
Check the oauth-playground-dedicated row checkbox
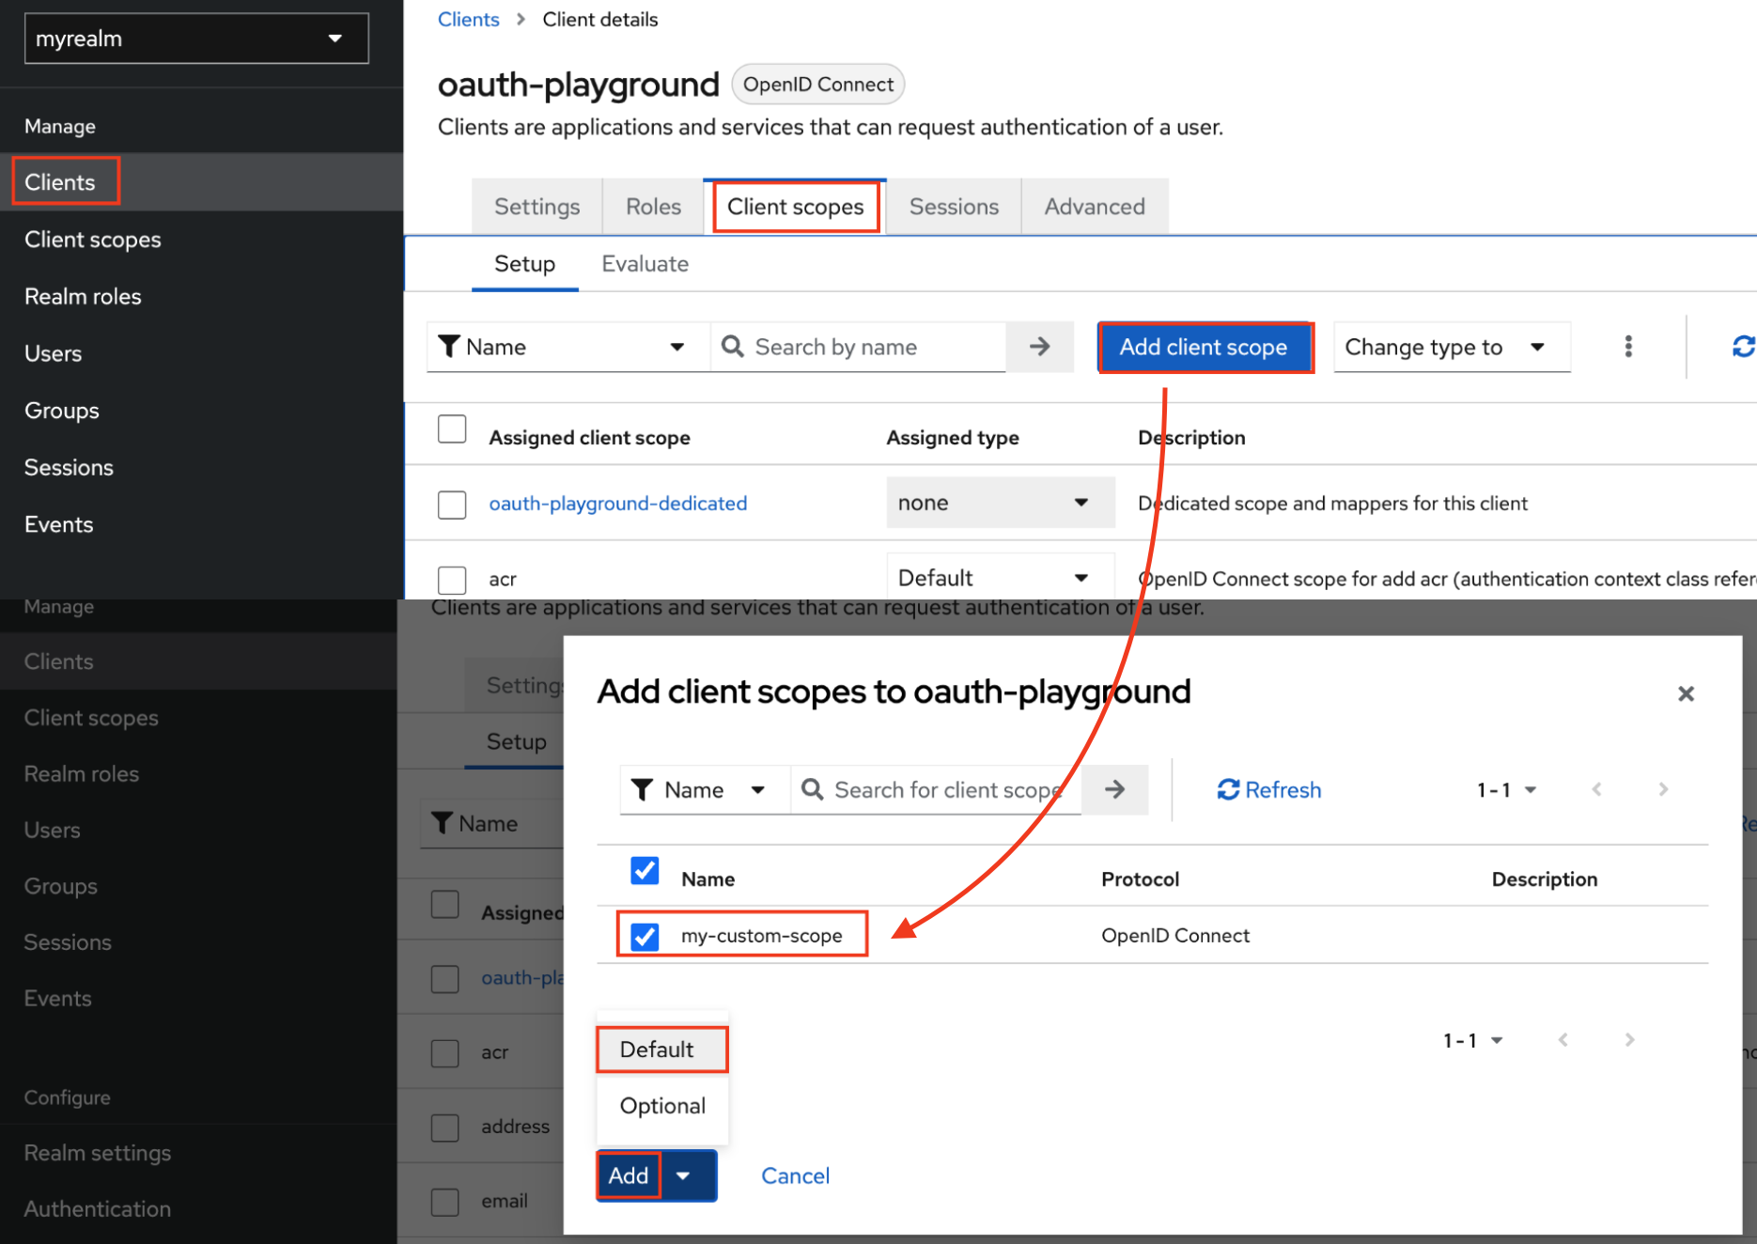coord(452,504)
